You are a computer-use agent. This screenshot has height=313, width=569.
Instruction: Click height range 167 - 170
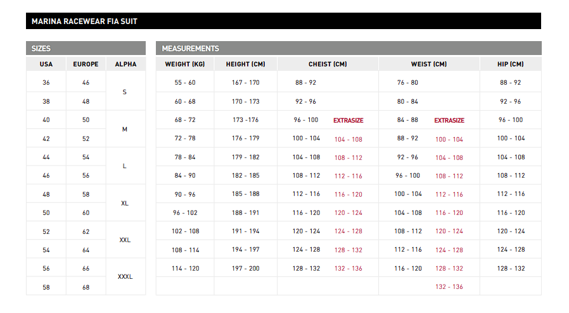tap(246, 83)
